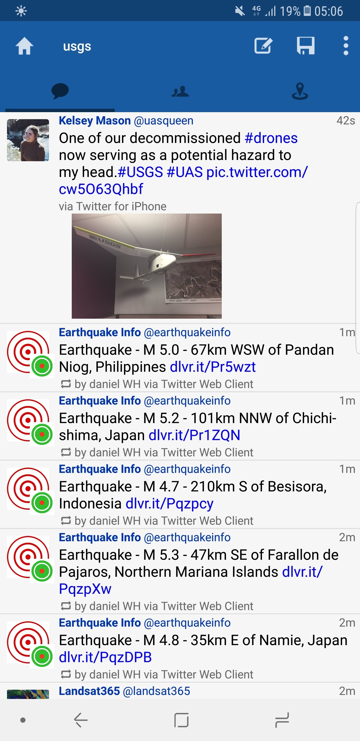Save the usgs search with floppy icon
Screen dimensions: 360x741
(306, 46)
